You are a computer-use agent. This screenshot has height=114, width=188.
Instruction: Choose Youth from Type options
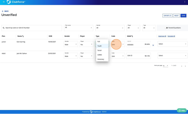click(x=102, y=46)
